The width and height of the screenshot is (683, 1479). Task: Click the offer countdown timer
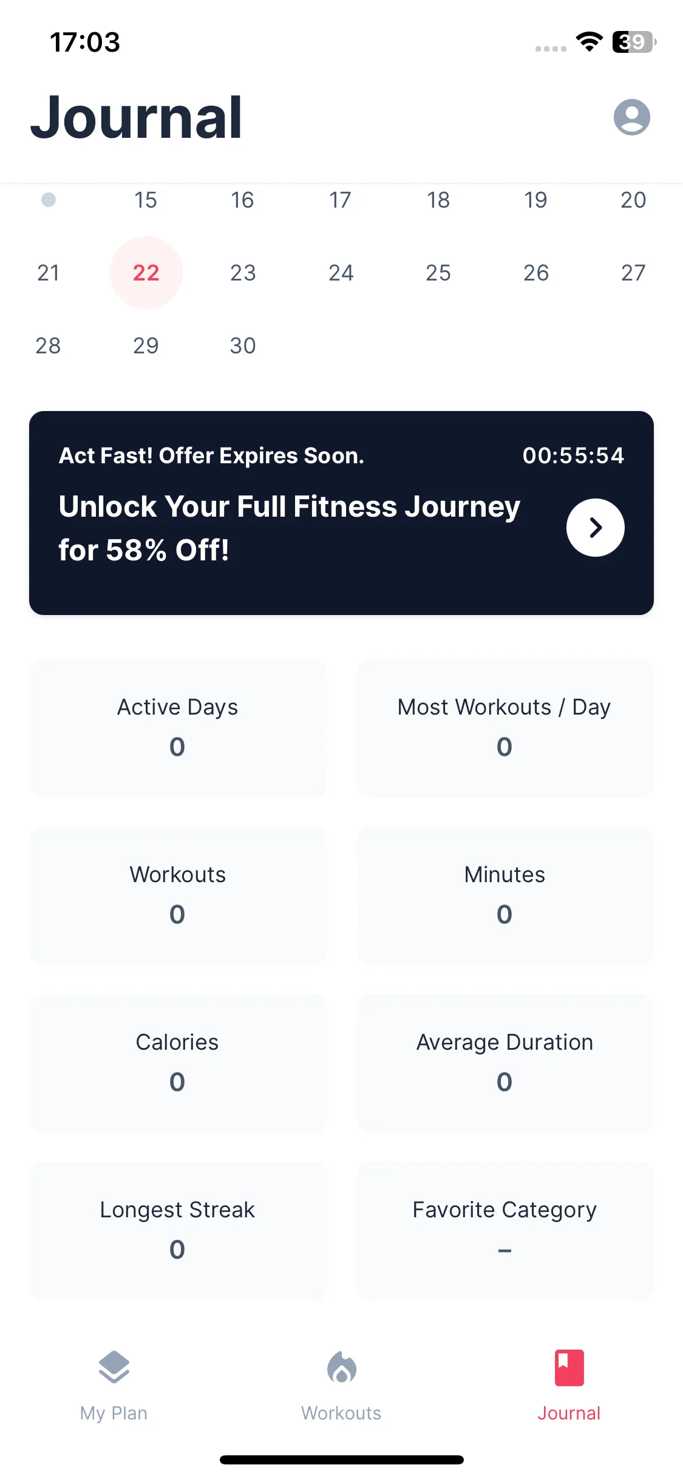coord(573,455)
